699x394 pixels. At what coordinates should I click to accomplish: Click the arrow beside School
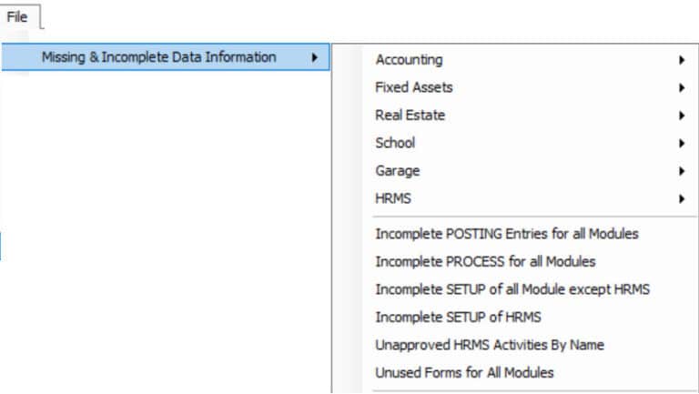(681, 143)
